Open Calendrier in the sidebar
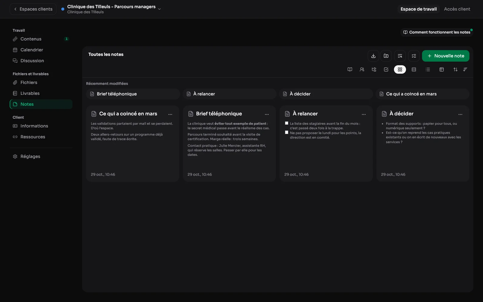 click(x=41, y=50)
